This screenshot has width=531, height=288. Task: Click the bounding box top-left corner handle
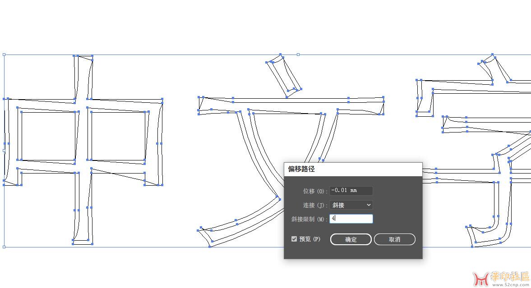[4, 55]
